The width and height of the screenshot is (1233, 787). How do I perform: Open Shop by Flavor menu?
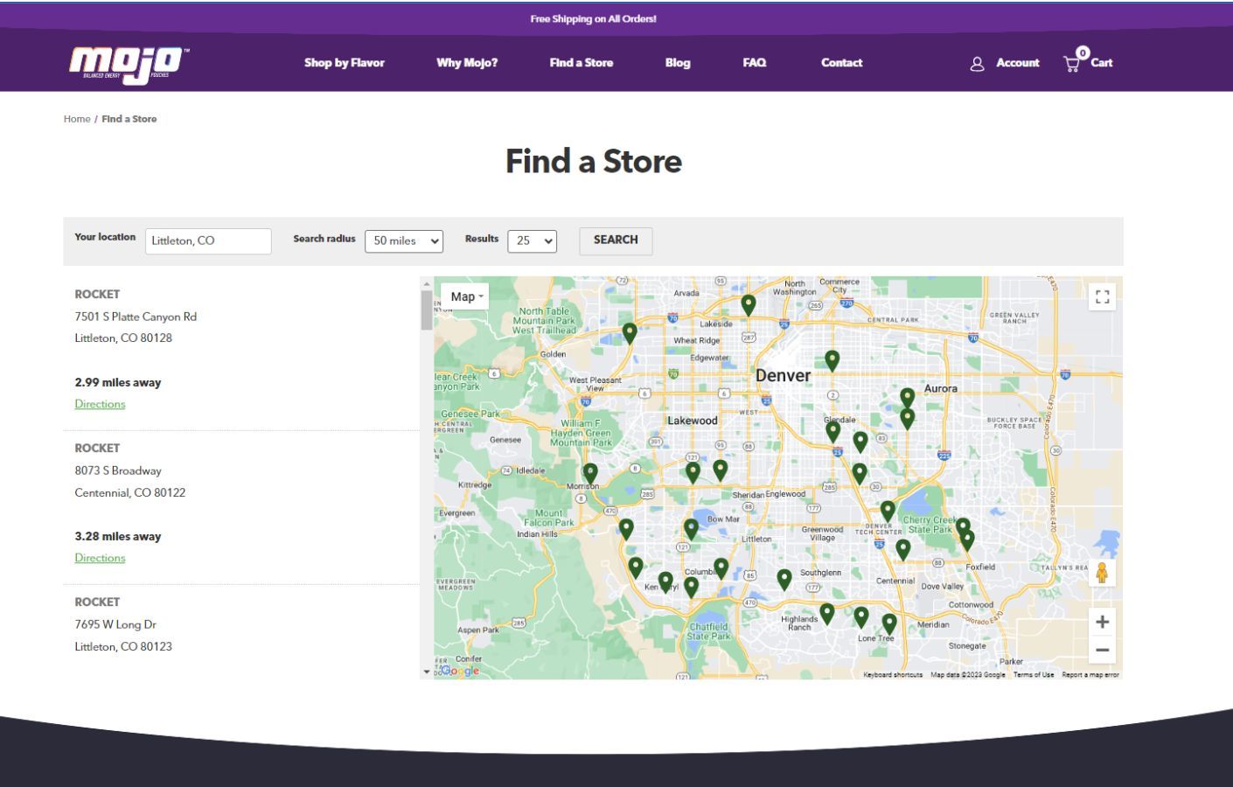coord(345,63)
